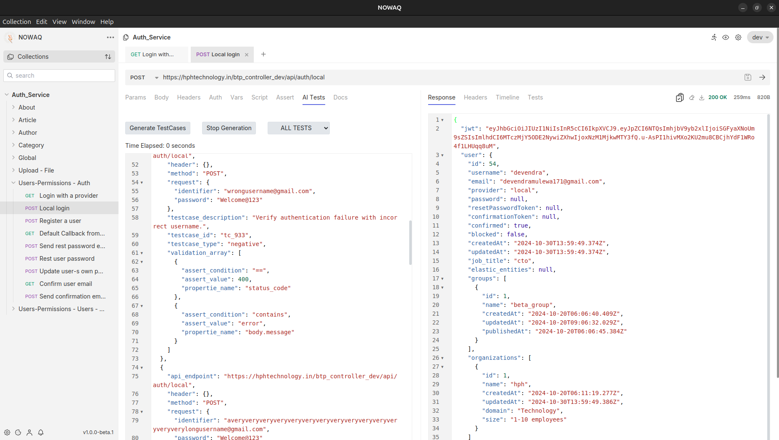Select POST Rest user password request

(x=59, y=259)
